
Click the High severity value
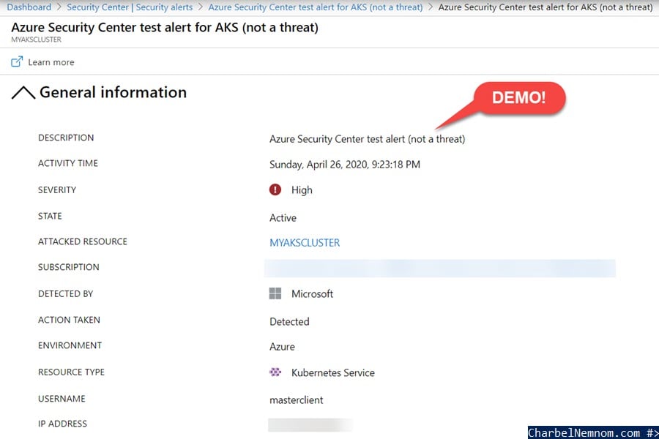(x=302, y=190)
